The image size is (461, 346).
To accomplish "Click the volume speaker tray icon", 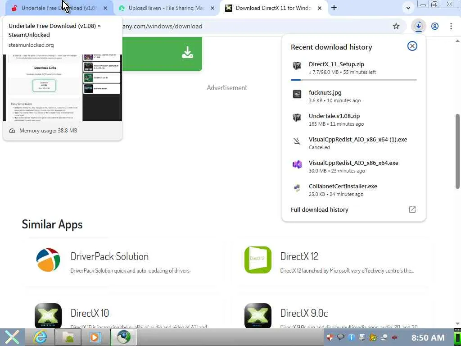I will tap(395, 337).
